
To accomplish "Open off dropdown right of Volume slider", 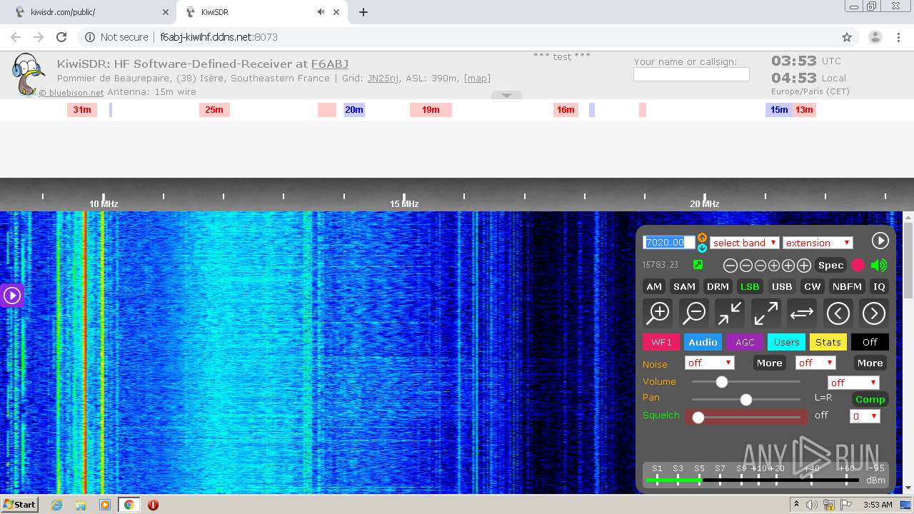I will tap(853, 383).
